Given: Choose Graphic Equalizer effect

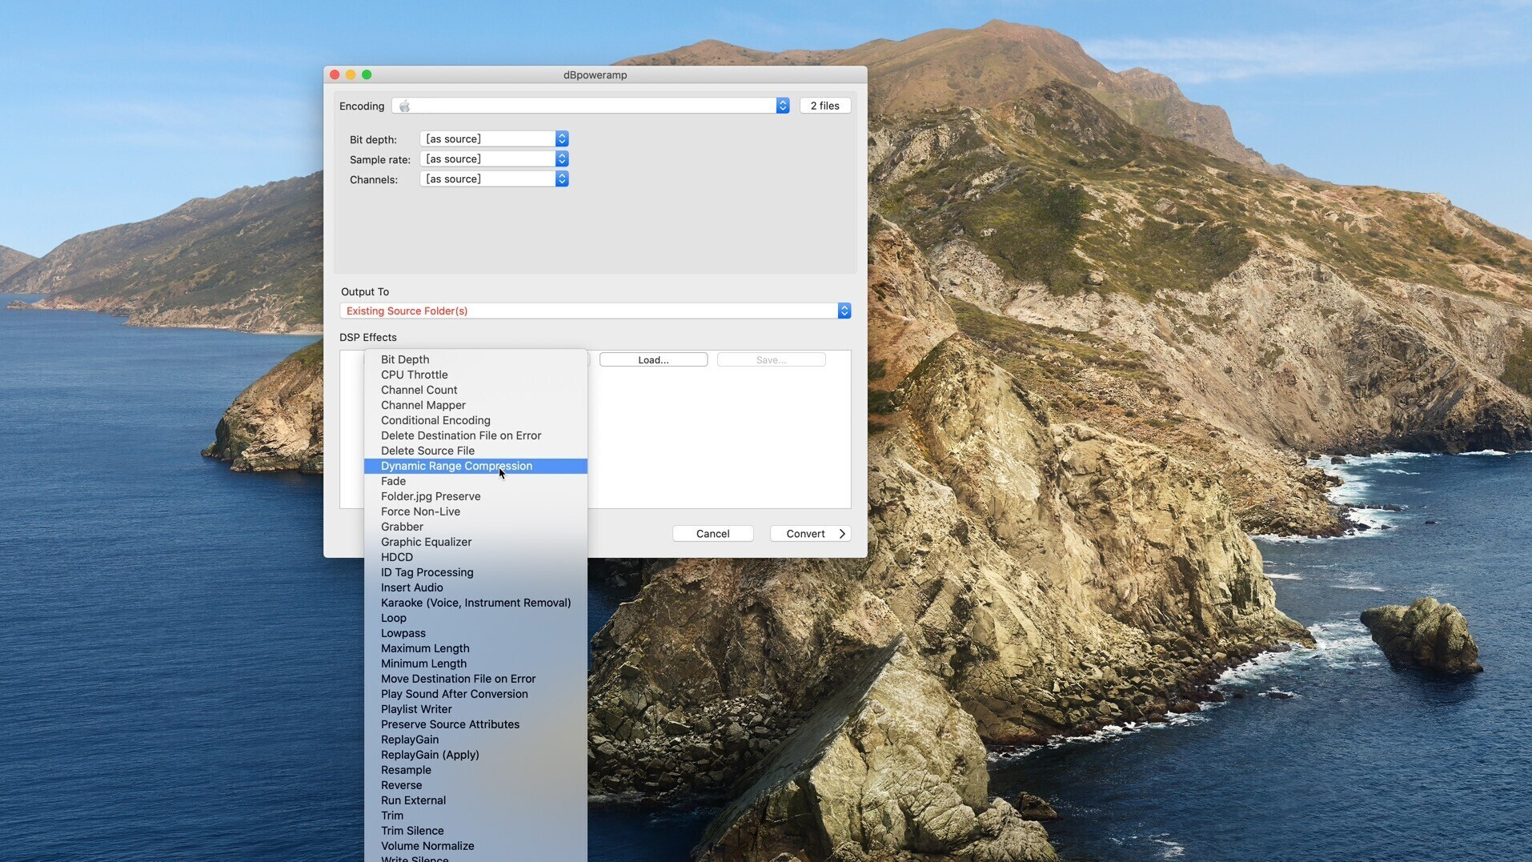Looking at the screenshot, I should tap(475, 542).
